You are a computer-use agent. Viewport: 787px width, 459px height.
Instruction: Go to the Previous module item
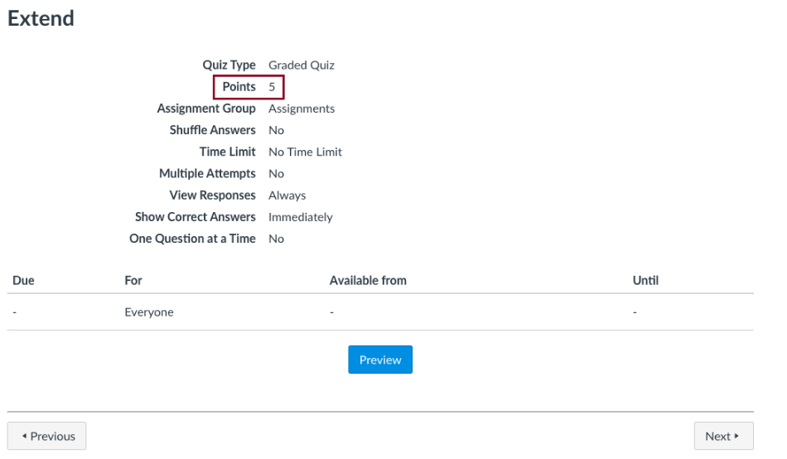click(x=46, y=436)
